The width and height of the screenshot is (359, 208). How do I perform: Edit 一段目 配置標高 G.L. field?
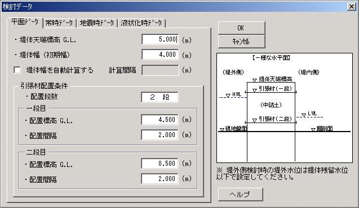pyautogui.click(x=159, y=120)
